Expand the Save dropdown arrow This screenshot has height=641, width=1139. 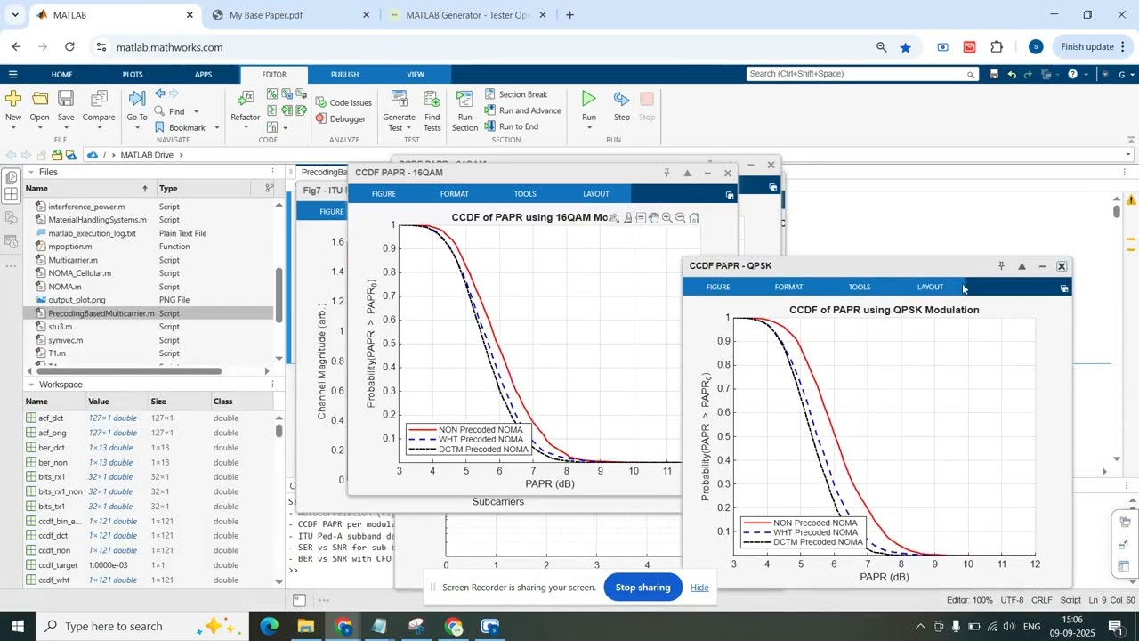click(x=66, y=128)
